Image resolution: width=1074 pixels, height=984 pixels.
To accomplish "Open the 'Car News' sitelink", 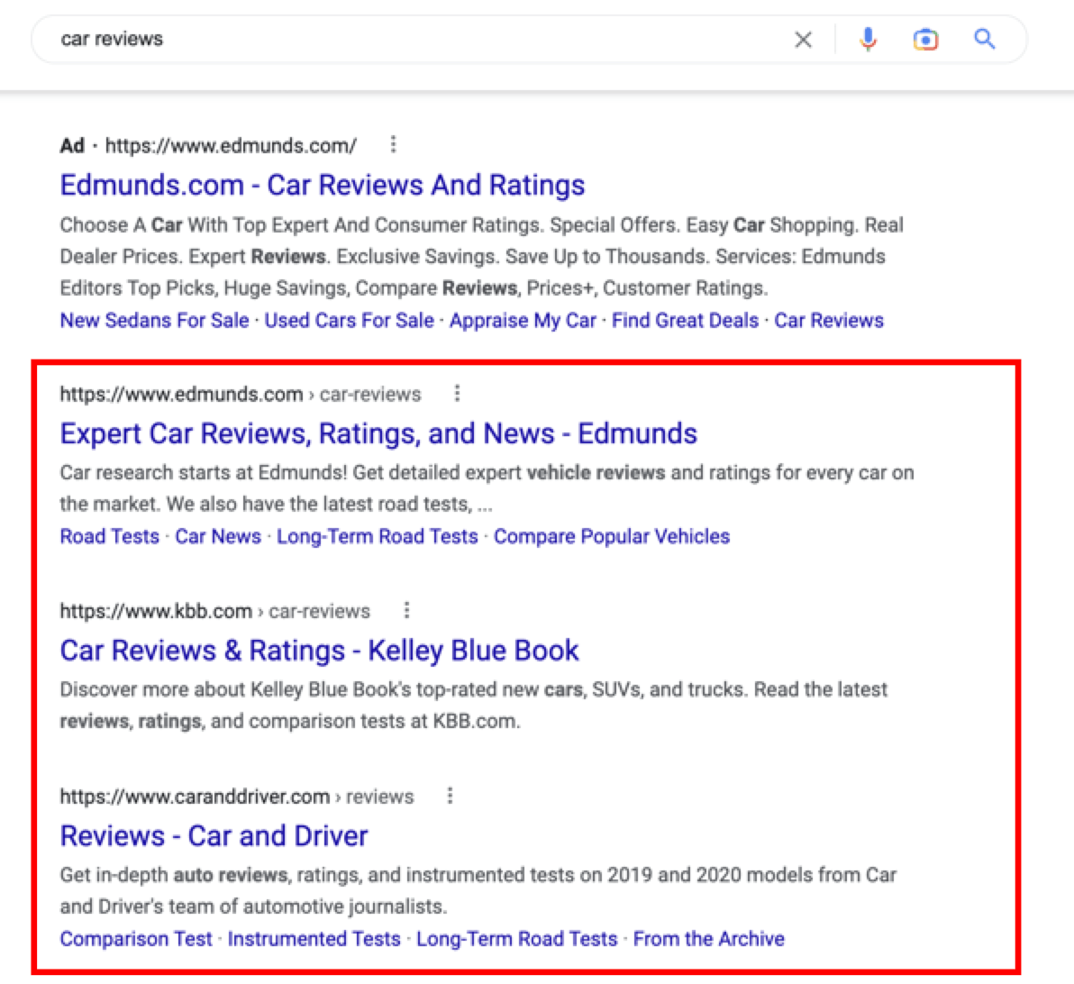I will pos(218,536).
